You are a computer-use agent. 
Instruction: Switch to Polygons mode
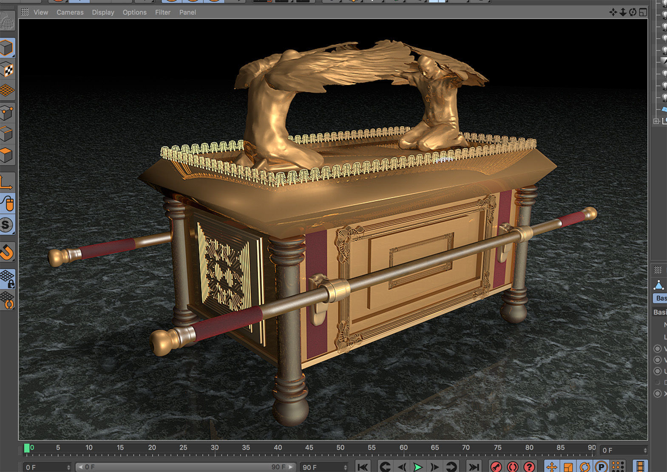pos(7,155)
